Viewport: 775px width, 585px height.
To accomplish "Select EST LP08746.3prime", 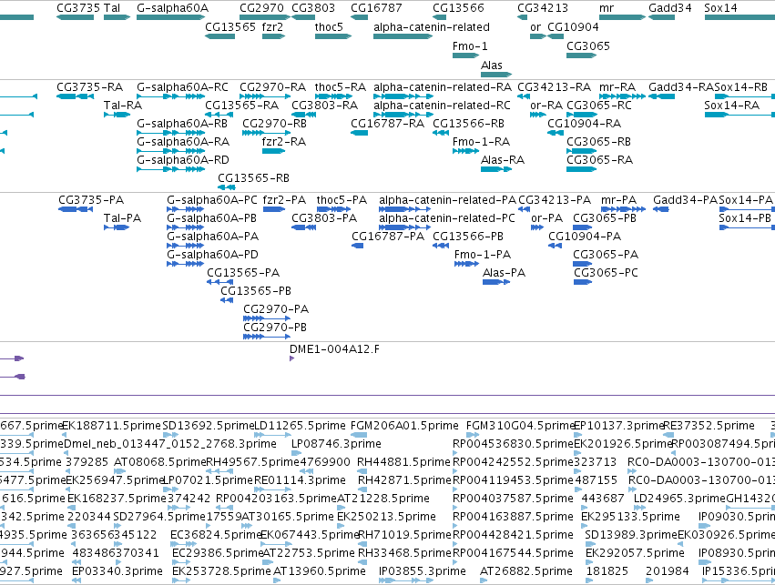I will pos(336,444).
